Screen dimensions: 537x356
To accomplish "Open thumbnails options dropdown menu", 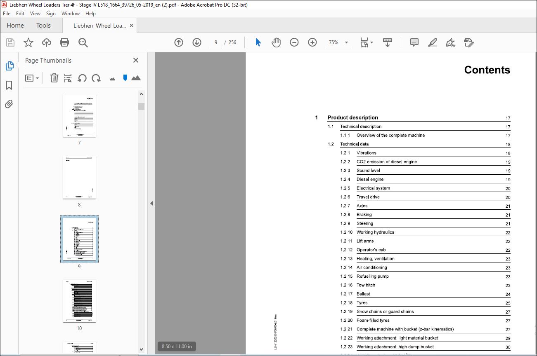I will (32, 78).
